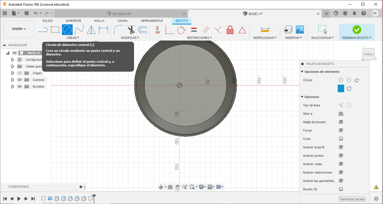Screen dimensions: 383x204
Task: Select the Rectangle sketch tool
Action: (x=55, y=30)
